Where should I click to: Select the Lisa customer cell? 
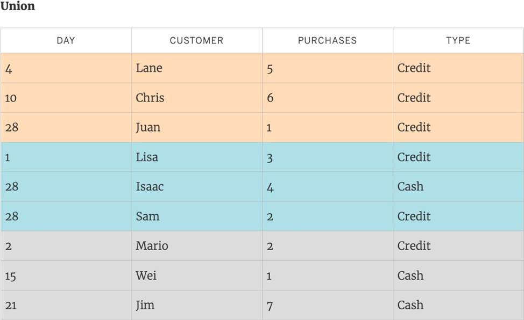(x=147, y=157)
